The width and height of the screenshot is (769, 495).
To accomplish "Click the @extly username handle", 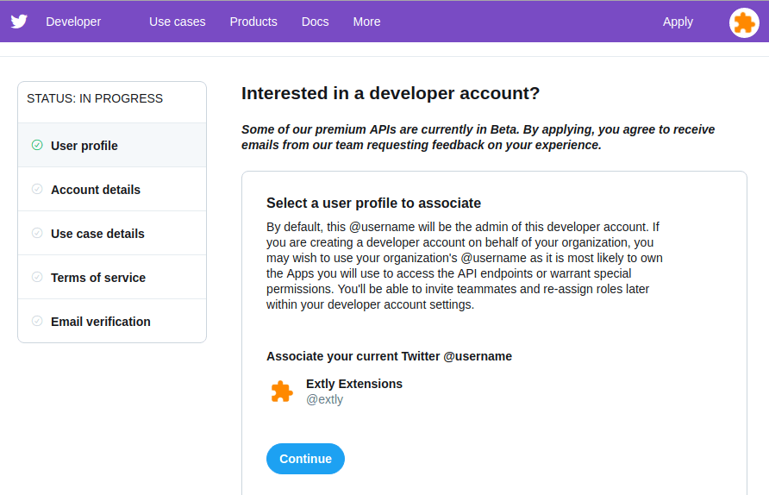I will (x=325, y=399).
